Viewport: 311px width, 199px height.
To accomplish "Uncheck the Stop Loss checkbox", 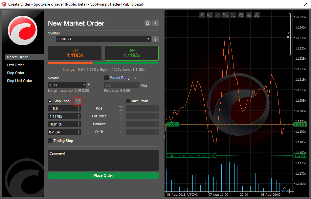I will (50, 101).
